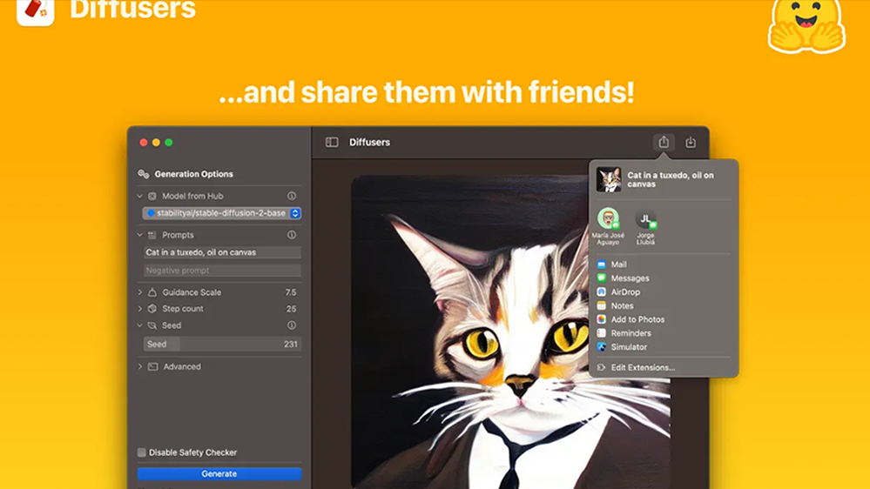Screen dimensions: 870x489
Task: Enable the Disable Safety Checker checkbox
Action: 142,452
